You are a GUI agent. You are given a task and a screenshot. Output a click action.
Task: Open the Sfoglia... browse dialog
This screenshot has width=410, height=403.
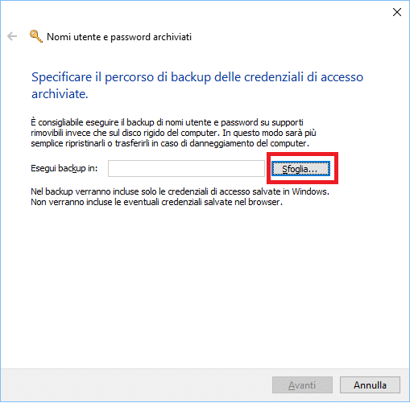pos(300,169)
